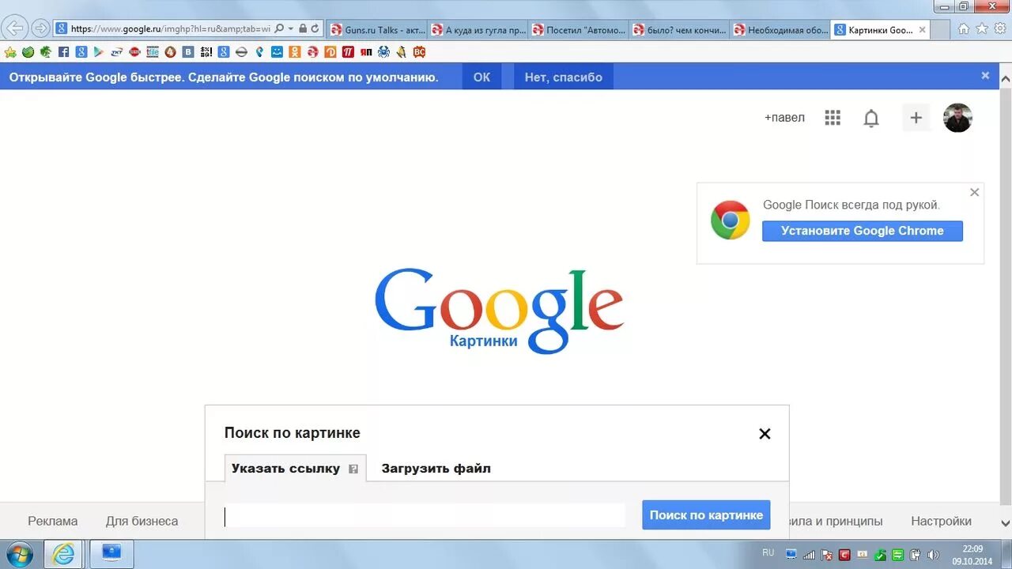The height and width of the screenshot is (569, 1012).
Task: Close the Картинки Google tab
Action: pyautogui.click(x=922, y=30)
